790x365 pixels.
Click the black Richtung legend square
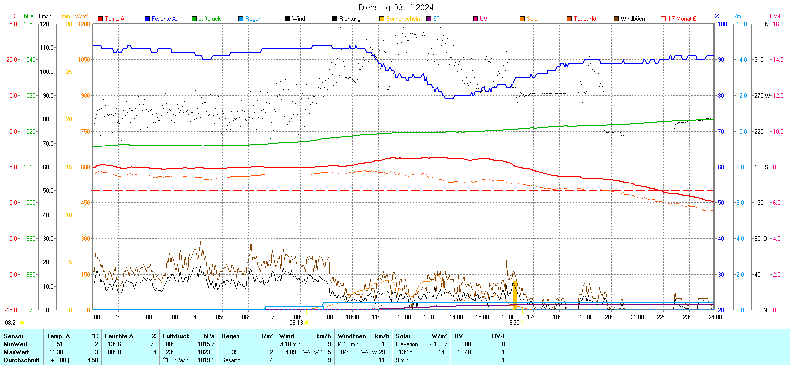click(x=335, y=19)
